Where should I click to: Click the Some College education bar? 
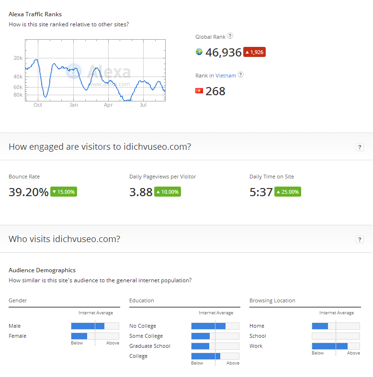click(x=215, y=336)
